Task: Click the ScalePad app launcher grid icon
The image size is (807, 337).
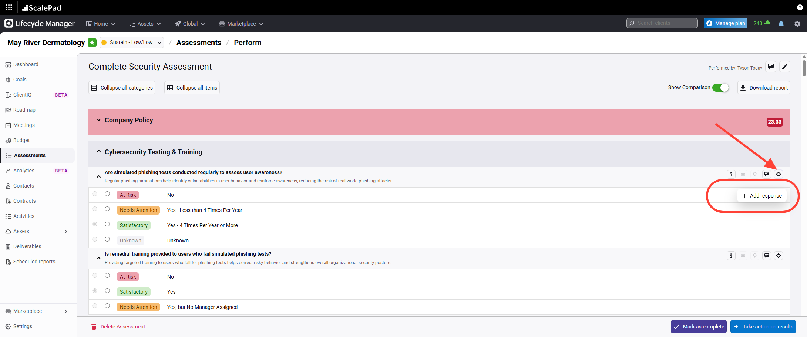Action: (x=9, y=7)
